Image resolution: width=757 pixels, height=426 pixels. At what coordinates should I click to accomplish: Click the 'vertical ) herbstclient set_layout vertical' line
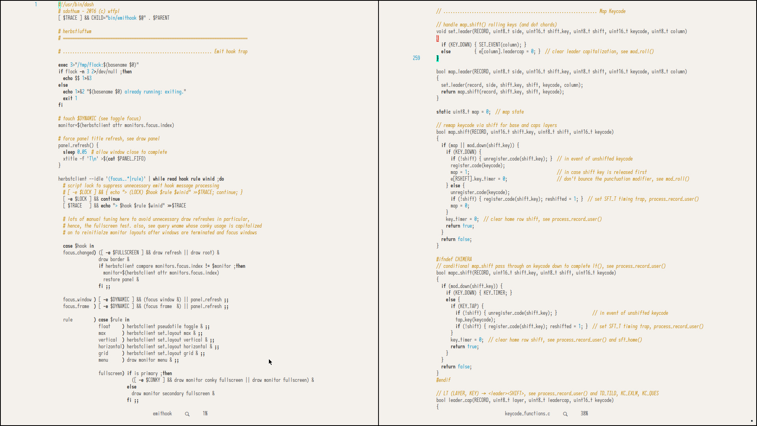157,340
